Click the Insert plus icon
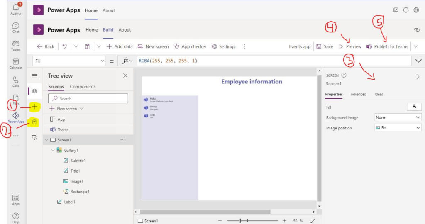The height and width of the screenshot is (224, 425). point(34,107)
